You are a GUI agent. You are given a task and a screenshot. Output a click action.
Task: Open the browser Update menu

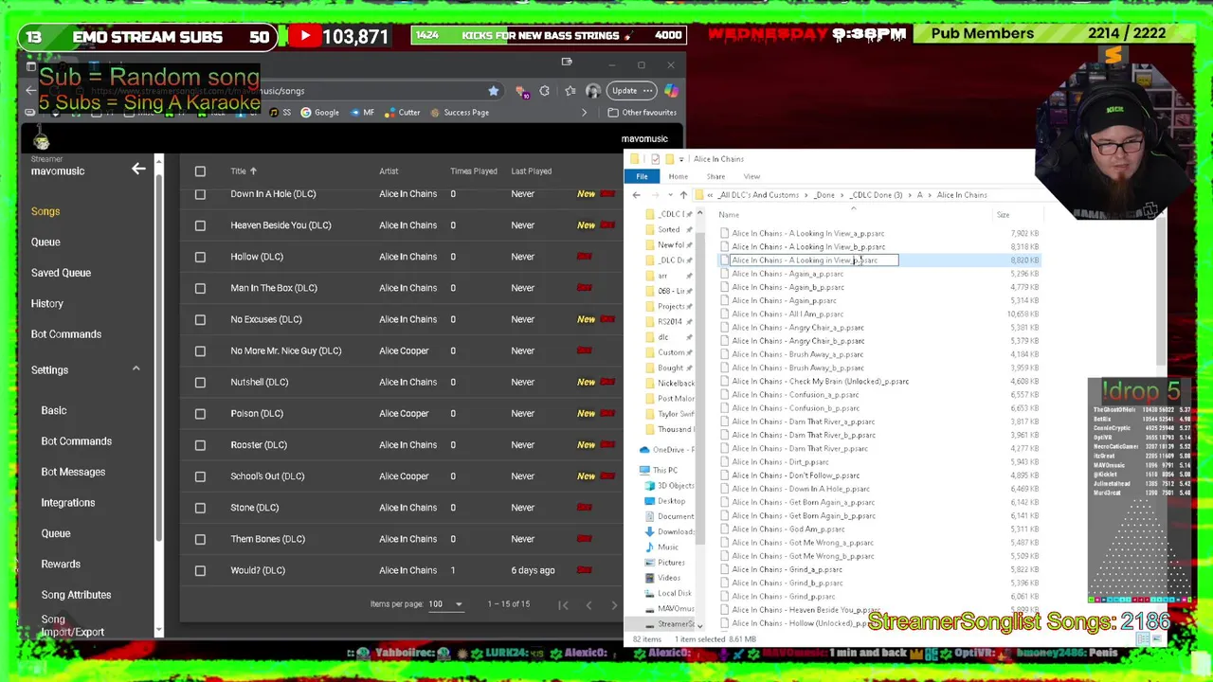[633, 91]
